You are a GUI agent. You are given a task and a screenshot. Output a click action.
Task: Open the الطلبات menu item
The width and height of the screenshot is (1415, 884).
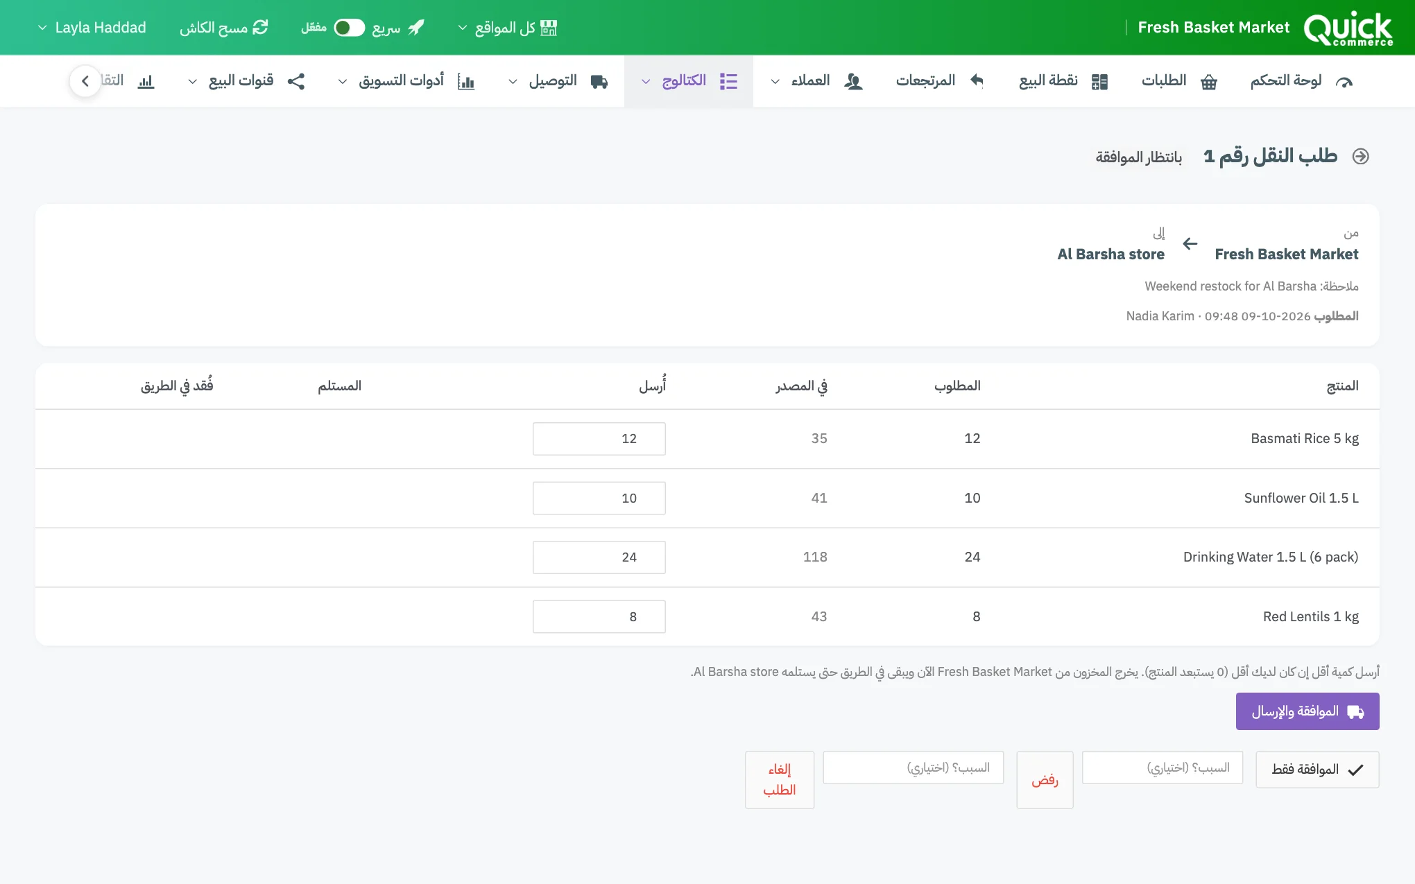(1179, 81)
